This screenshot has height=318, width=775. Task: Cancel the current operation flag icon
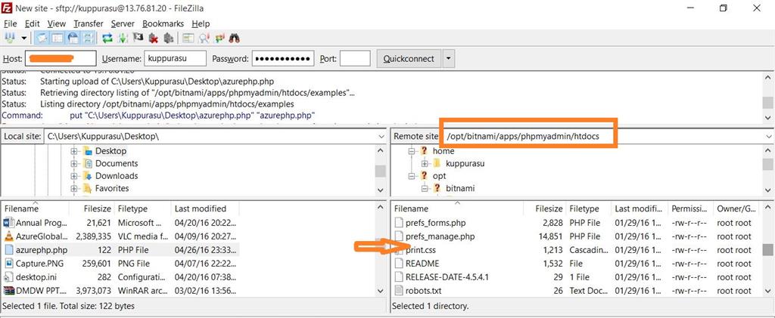139,38
